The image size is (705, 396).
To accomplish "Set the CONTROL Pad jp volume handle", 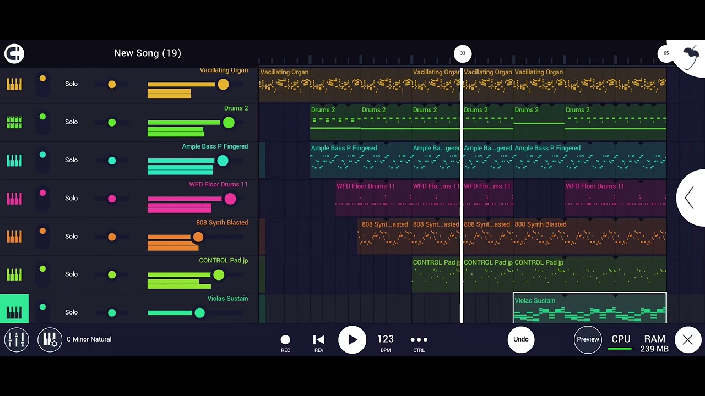I will point(219,274).
